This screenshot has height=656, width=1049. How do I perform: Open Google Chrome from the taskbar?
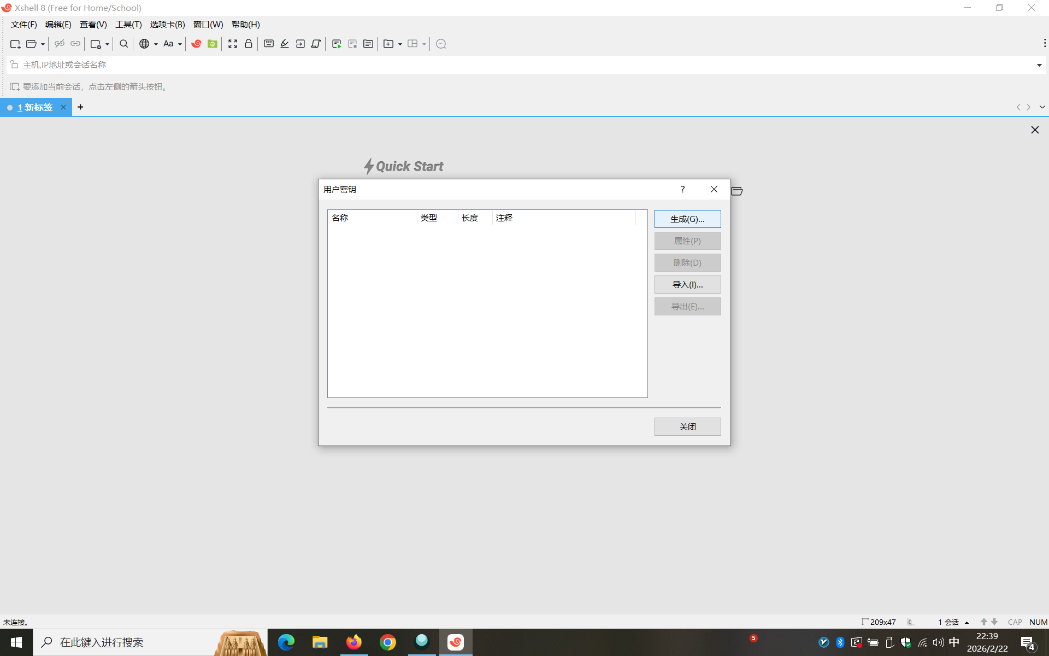tap(388, 642)
